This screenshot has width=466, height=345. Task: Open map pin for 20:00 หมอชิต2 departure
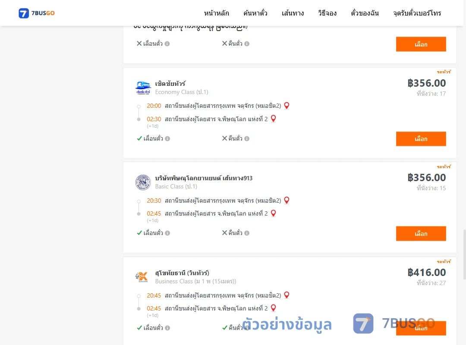pos(287,106)
